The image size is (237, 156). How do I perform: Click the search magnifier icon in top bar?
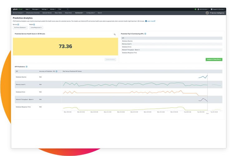[x=68, y=9]
